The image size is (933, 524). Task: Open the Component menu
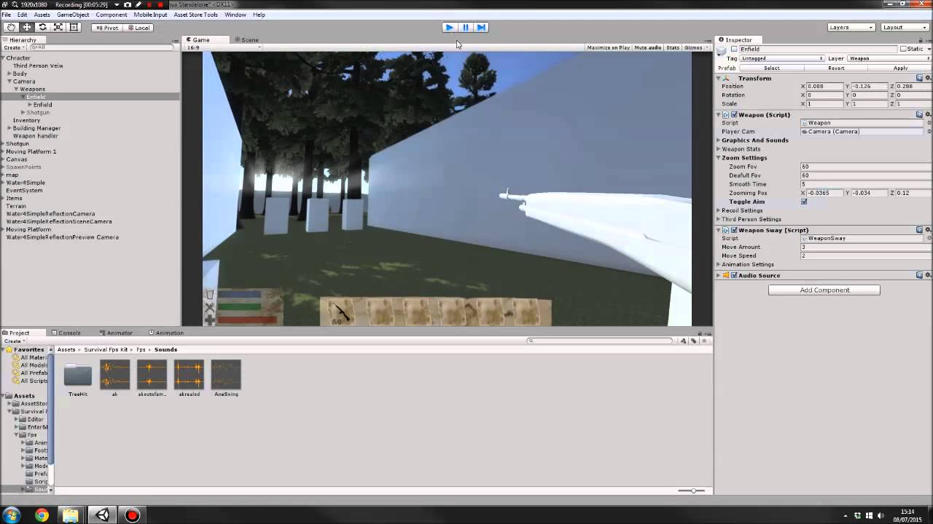(x=112, y=15)
